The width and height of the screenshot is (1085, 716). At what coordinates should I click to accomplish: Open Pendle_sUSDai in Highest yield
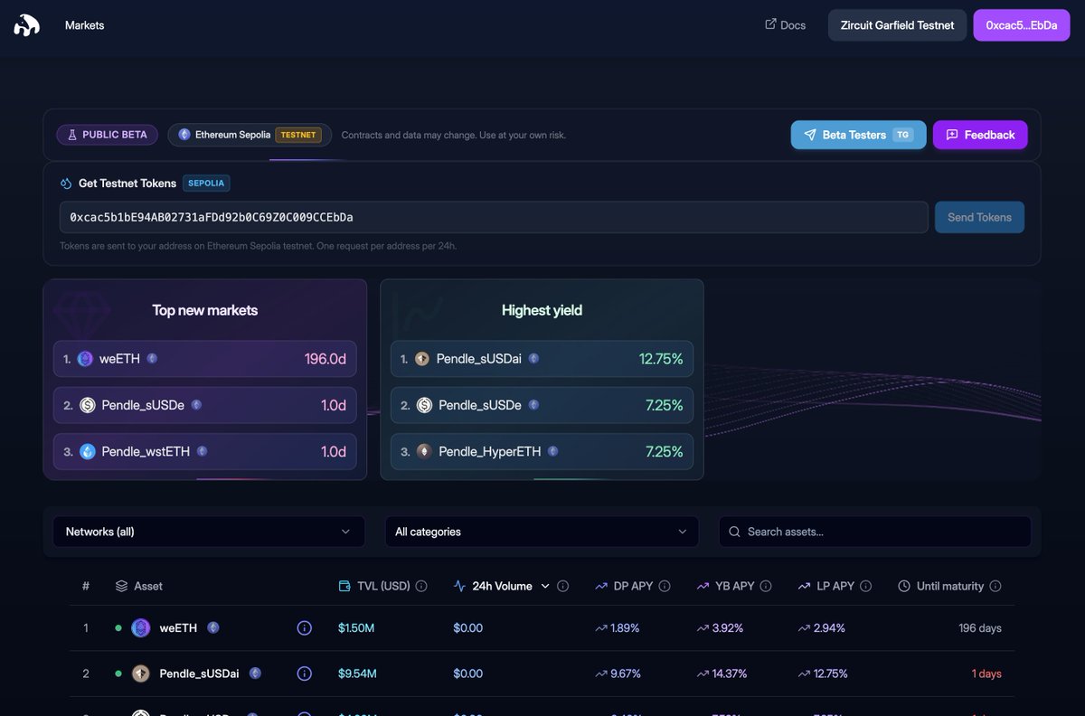point(542,359)
